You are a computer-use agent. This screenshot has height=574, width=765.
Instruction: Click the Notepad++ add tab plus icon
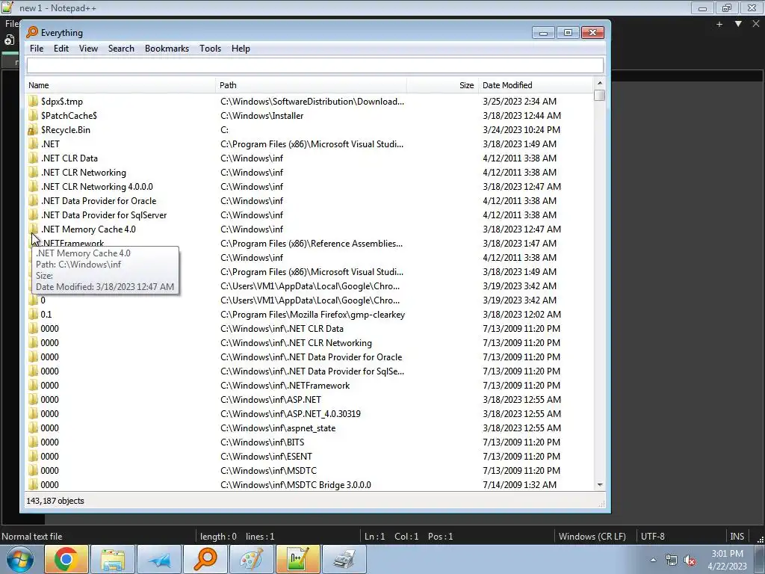719,24
